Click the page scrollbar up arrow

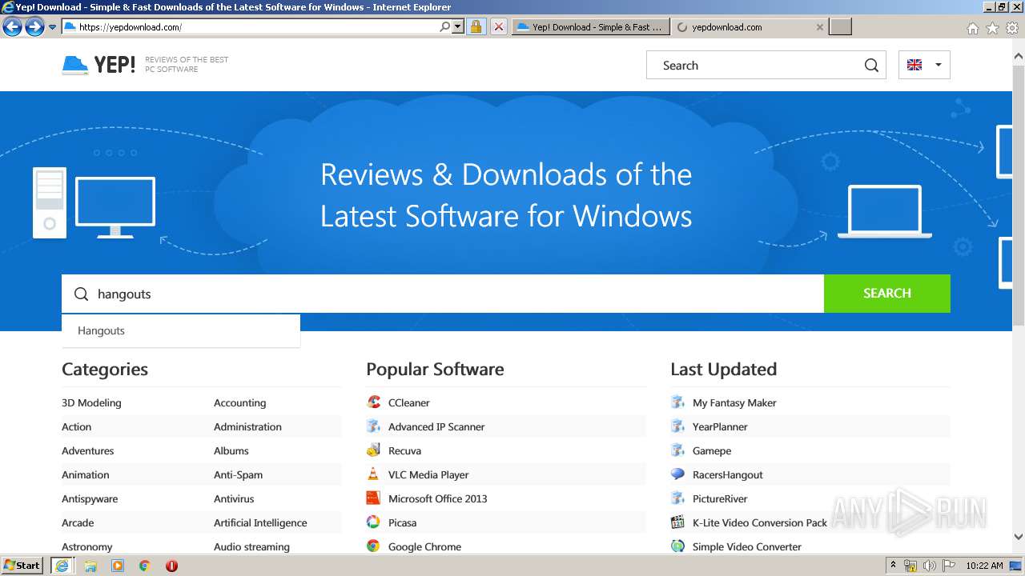(1019, 57)
